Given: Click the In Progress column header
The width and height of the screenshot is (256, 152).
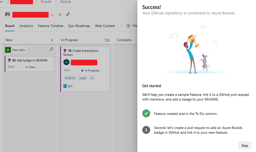Looking at the screenshot, I should click(x=69, y=40).
